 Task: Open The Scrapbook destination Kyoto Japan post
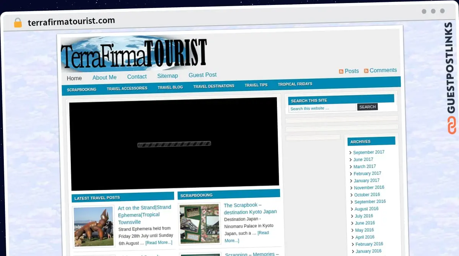pos(250,208)
